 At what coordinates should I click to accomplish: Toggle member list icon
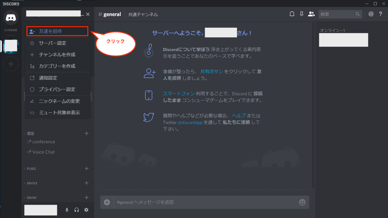(x=311, y=14)
